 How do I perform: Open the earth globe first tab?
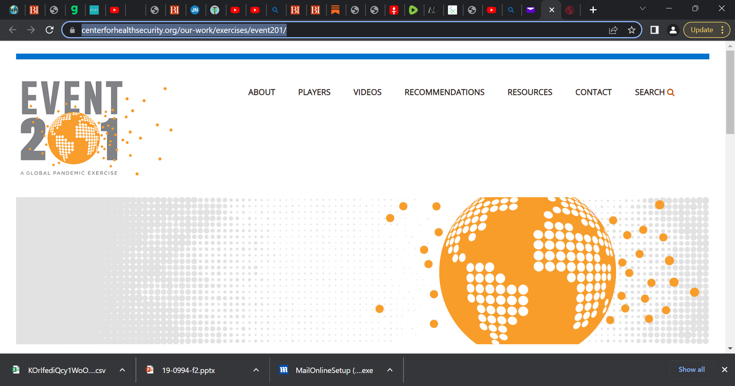coord(14,10)
